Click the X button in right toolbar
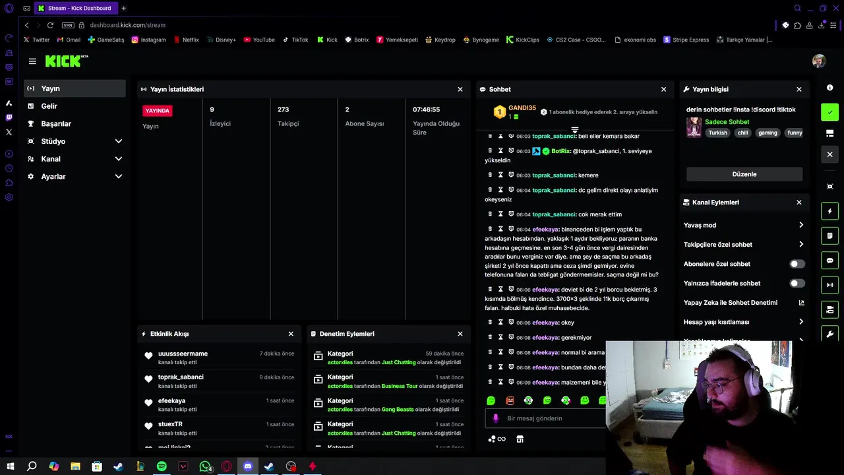 pyautogui.click(x=829, y=154)
